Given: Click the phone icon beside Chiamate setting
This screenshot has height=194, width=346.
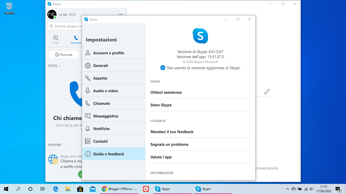Looking at the screenshot, I should pos(88,103).
